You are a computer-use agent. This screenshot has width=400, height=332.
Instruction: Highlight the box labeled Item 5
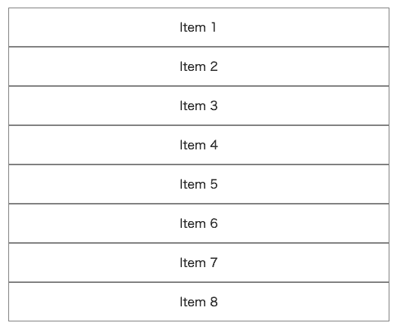198,184
